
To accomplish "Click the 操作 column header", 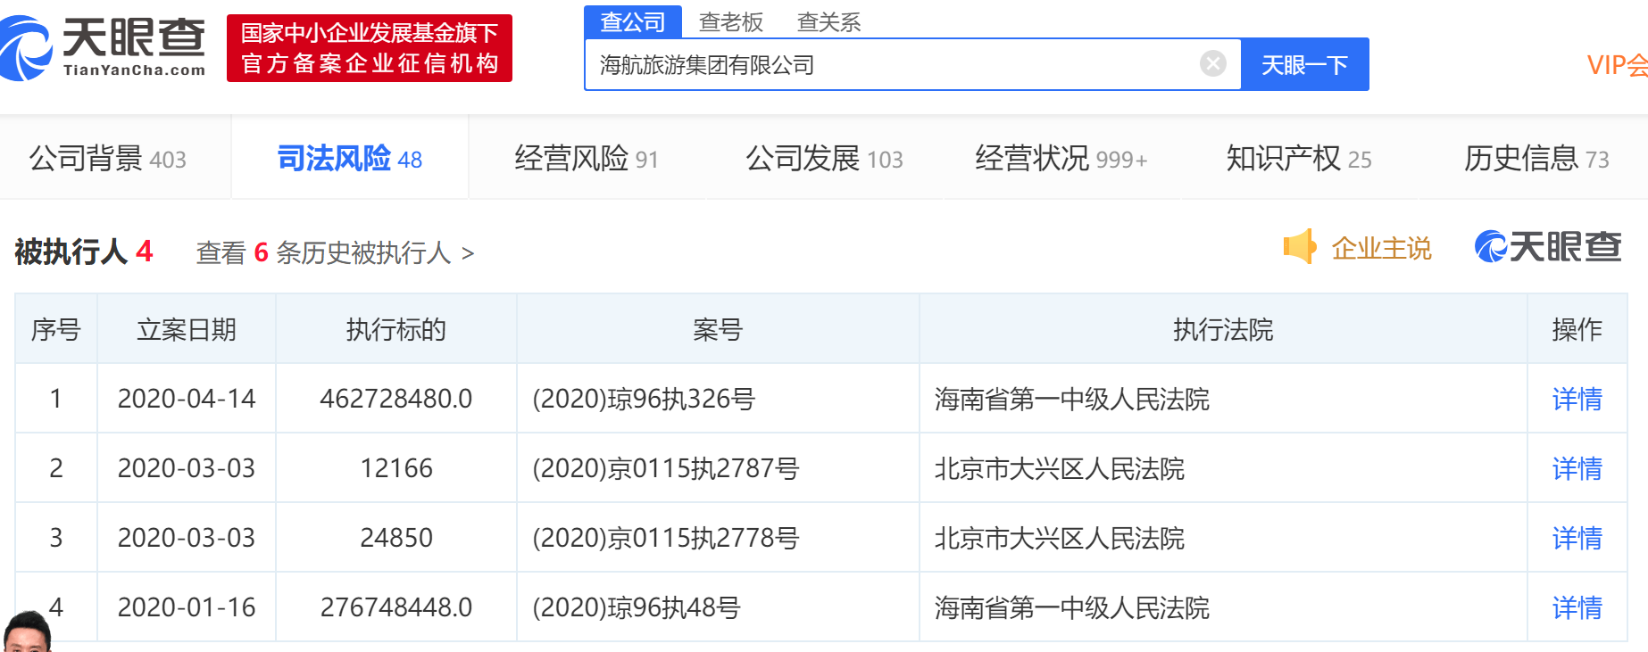I will click(1577, 330).
